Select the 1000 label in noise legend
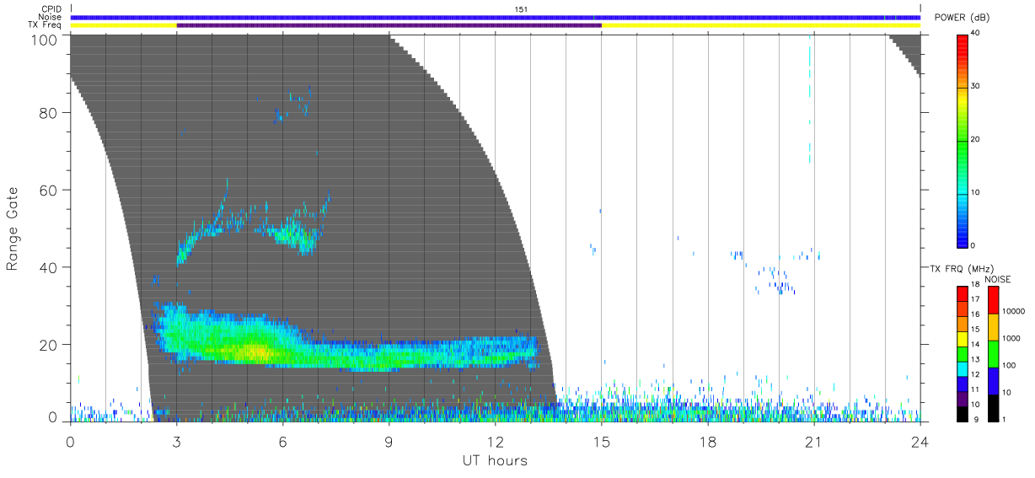This screenshot has width=1035, height=478. click(x=1013, y=338)
